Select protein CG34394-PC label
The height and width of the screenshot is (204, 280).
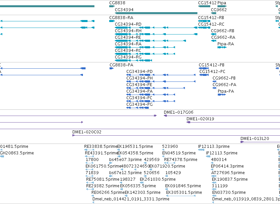point(139,98)
